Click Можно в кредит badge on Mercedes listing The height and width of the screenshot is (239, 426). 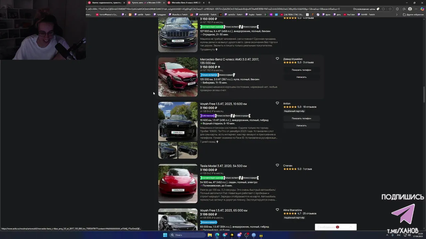(x=226, y=75)
